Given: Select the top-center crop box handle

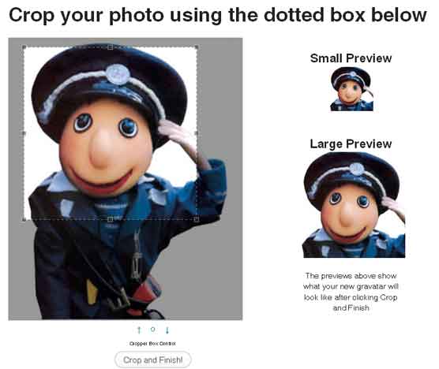Looking at the screenshot, I should [x=111, y=47].
